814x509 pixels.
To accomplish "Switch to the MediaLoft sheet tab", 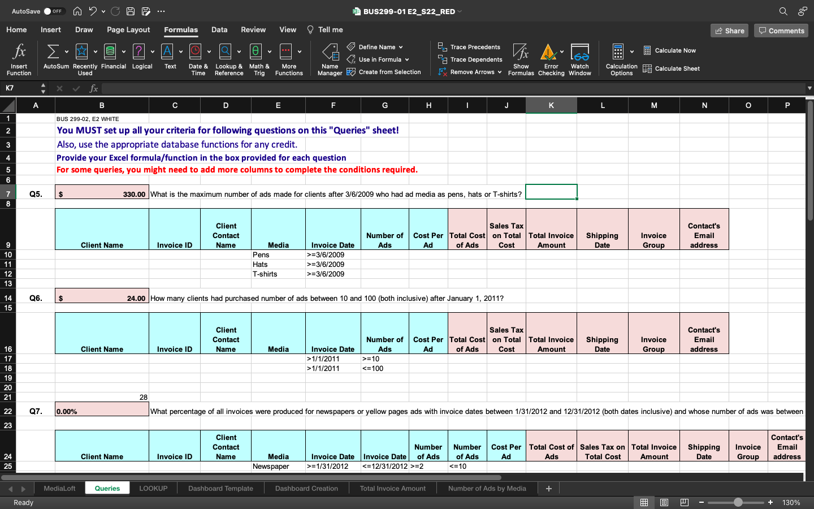I will (59, 488).
